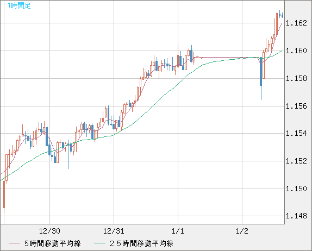The width and height of the screenshot is (312, 251).
Task: Click the pink 5-hour moving average legend swatch
Action: [14, 243]
